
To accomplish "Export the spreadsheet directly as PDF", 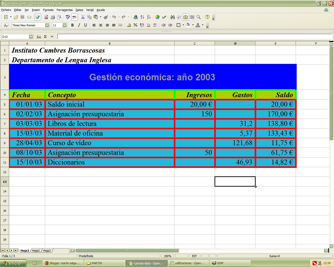I will (x=46, y=17).
